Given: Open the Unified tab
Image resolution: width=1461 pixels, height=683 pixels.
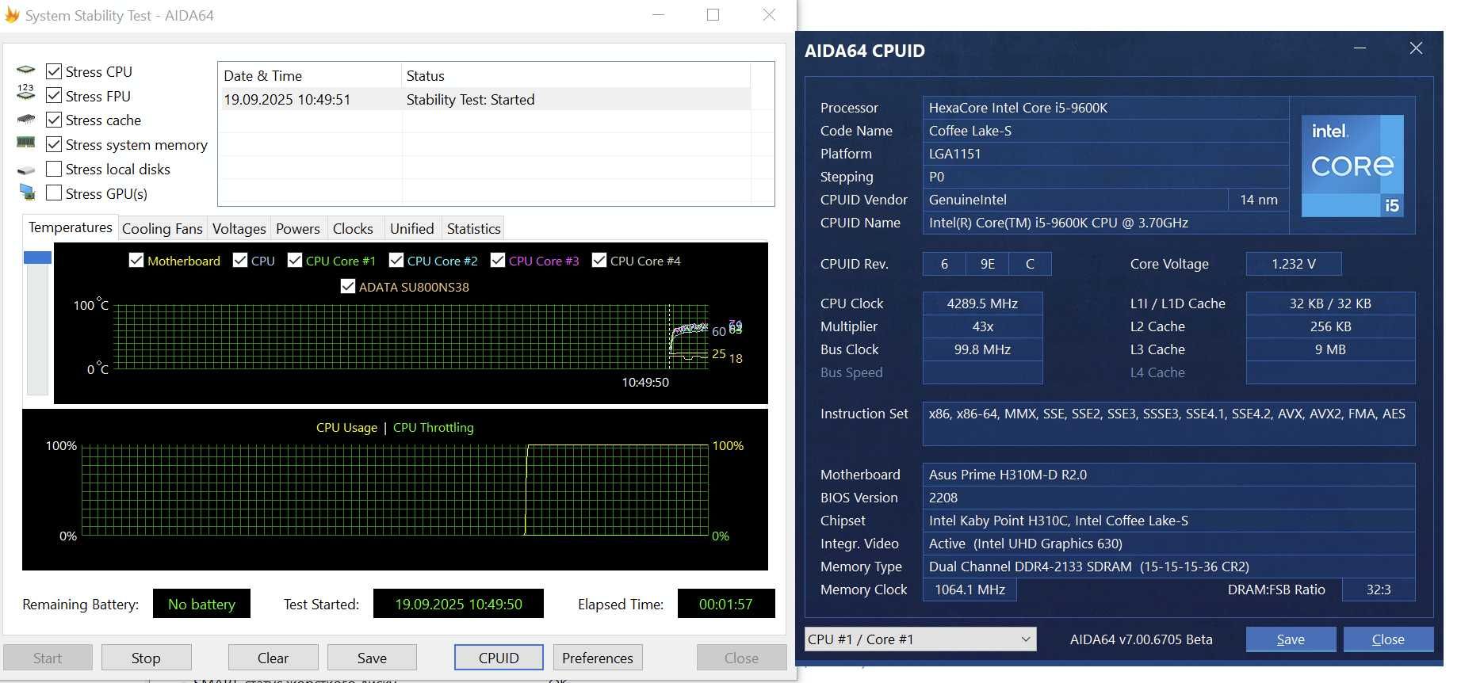Looking at the screenshot, I should click(x=412, y=228).
